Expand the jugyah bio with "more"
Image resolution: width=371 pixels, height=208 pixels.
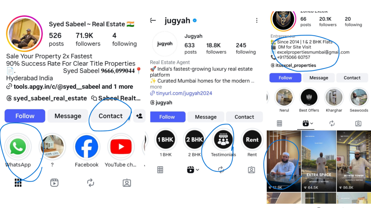156,87
